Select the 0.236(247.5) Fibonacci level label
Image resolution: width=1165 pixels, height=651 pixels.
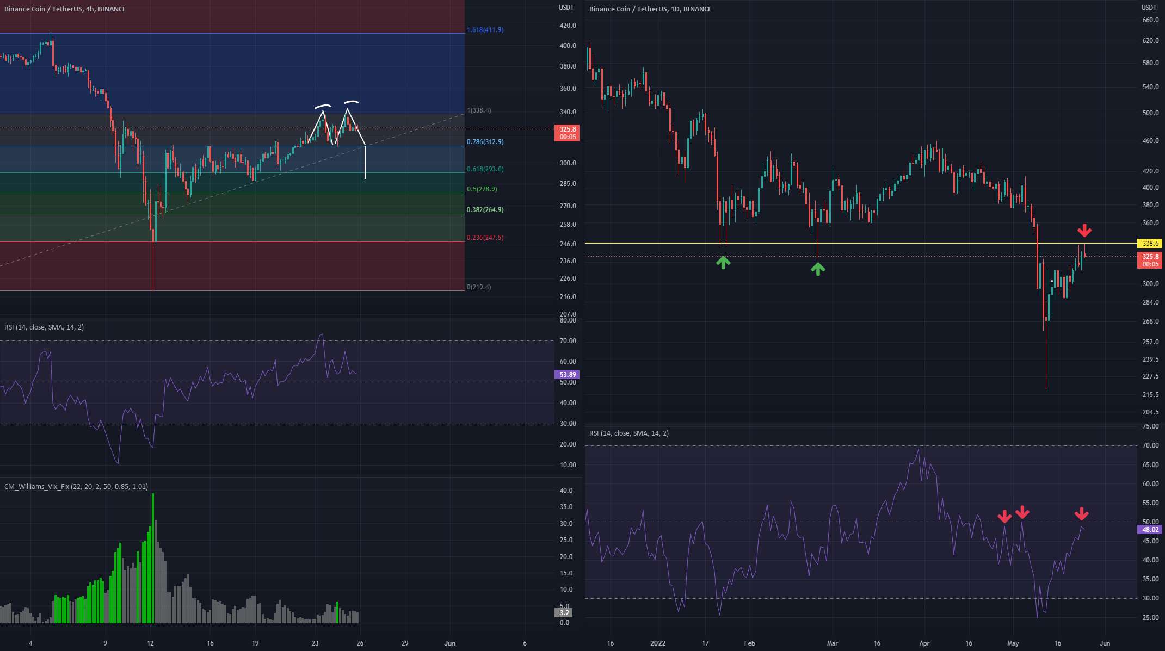(x=485, y=238)
